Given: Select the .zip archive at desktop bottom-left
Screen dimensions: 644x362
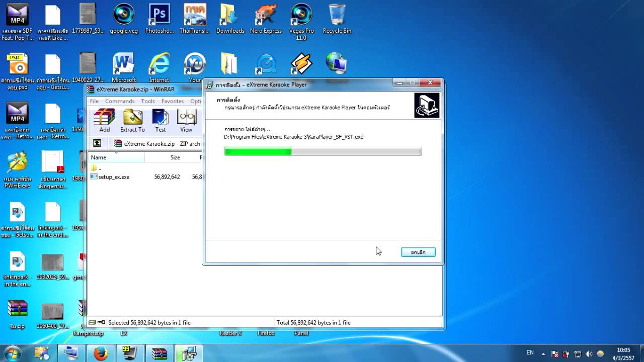Looking at the screenshot, I should coord(18,315).
